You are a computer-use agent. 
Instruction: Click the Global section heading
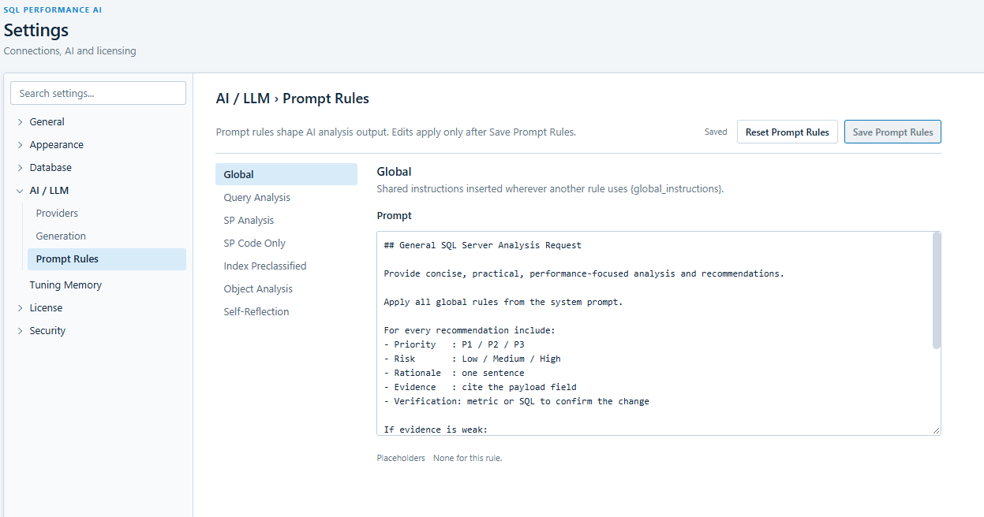point(394,171)
